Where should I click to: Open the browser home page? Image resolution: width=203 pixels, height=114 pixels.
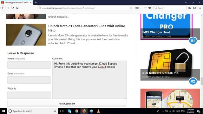17,8
